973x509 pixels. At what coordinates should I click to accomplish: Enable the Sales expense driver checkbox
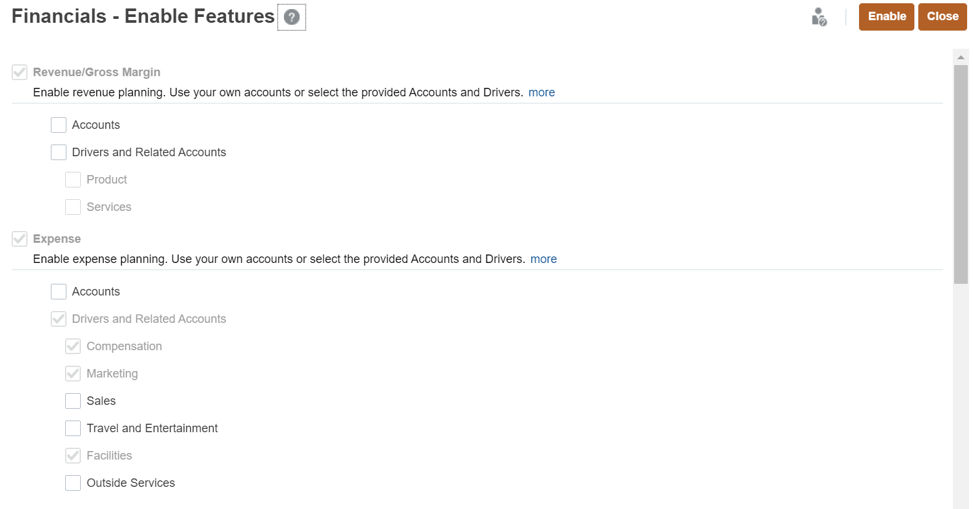[72, 400]
